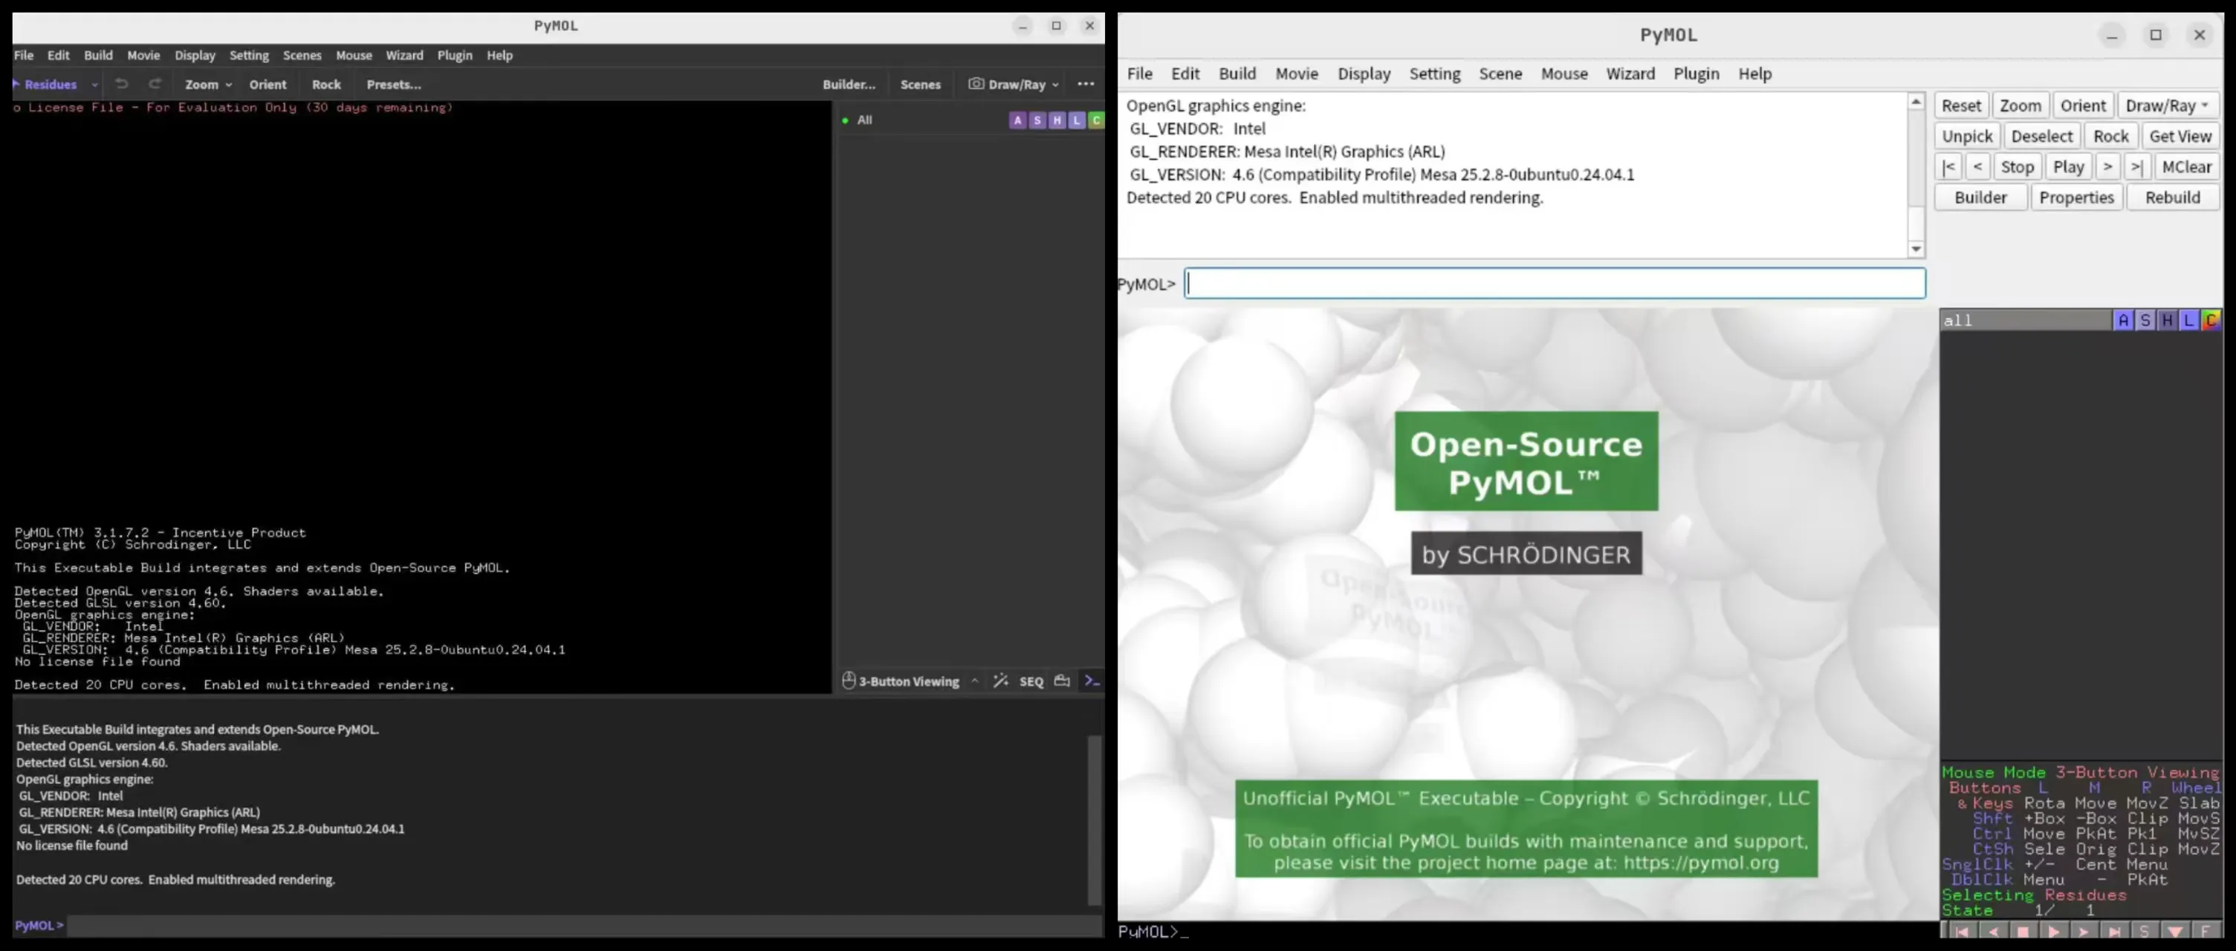Screen dimensions: 2236x951
Task: Click the Rebuild button in right PyMOL
Action: pos(2173,197)
